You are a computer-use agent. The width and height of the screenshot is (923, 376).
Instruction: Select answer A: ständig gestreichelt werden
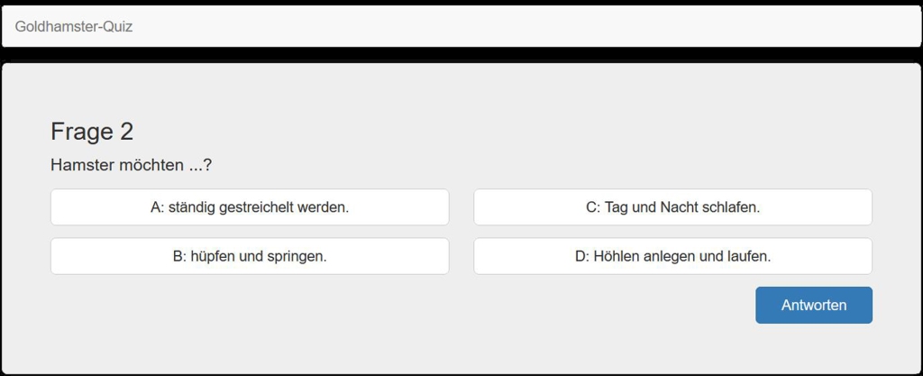pos(250,207)
